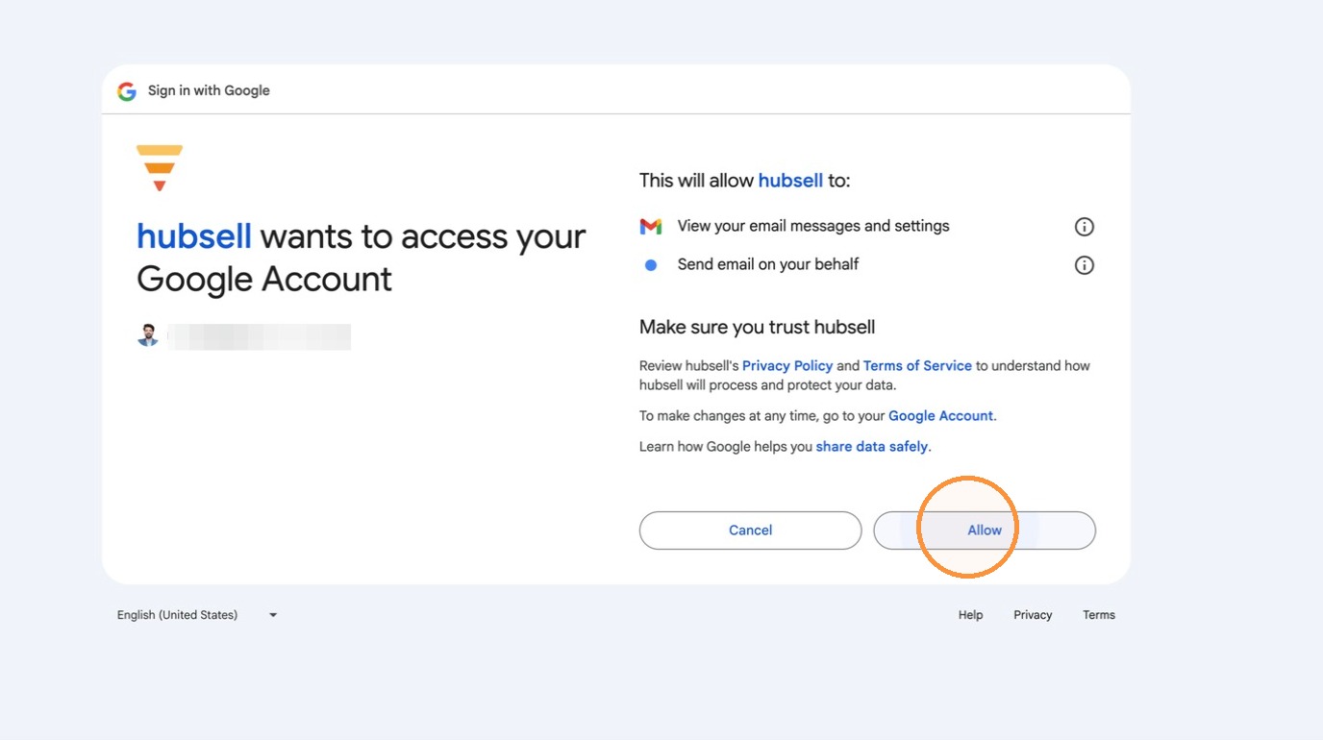Click the blue dot beside Send email
This screenshot has height=740, width=1323.
pos(651,265)
